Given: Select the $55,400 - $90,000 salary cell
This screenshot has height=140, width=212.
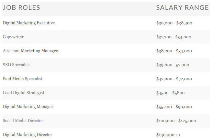Looking at the screenshot, I should [174, 107].
